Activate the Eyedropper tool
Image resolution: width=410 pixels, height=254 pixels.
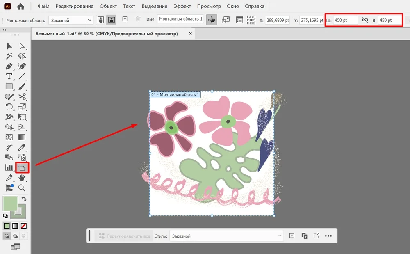[x=22, y=147]
